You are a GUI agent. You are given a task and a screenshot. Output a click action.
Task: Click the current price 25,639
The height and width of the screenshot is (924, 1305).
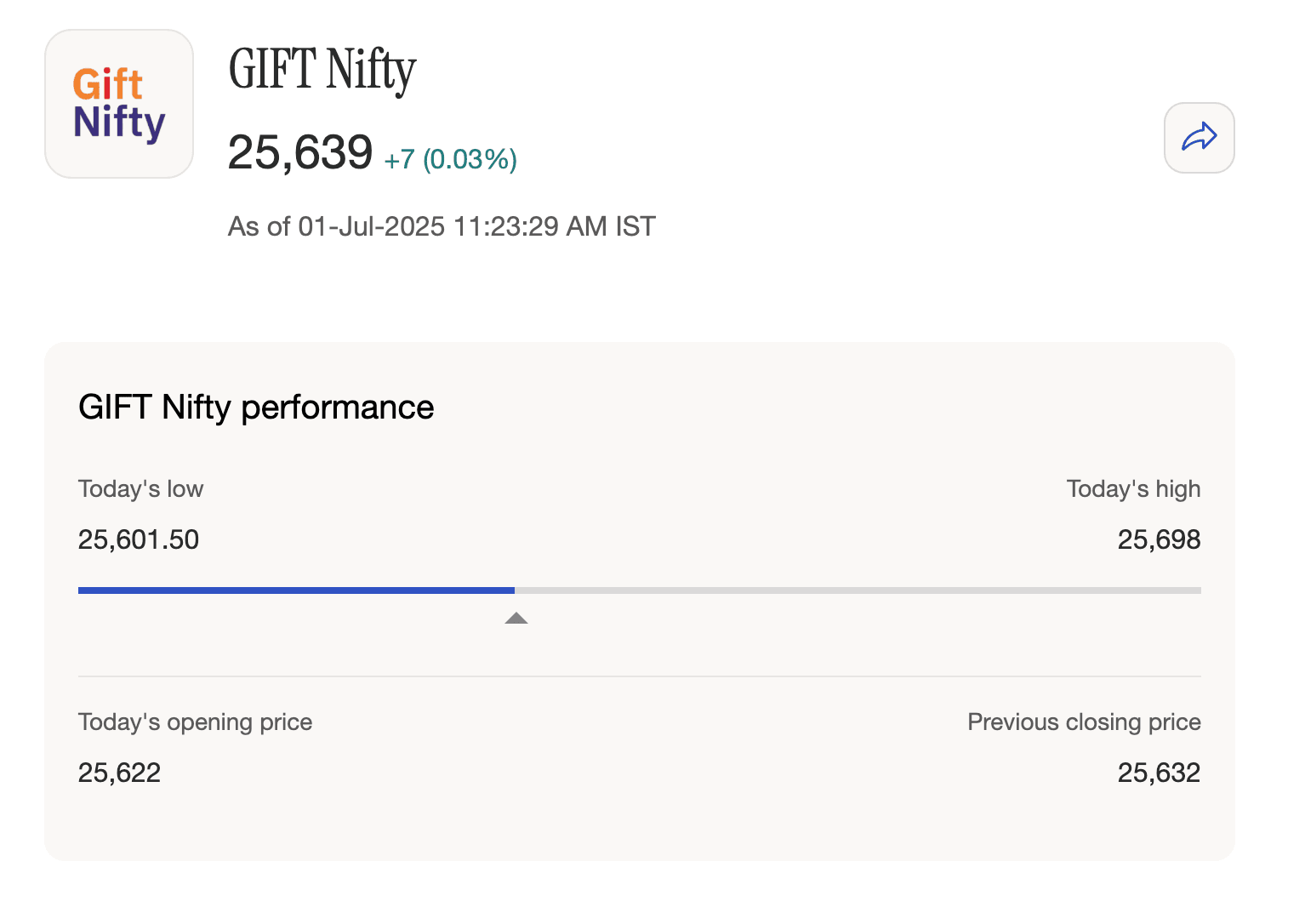click(299, 151)
